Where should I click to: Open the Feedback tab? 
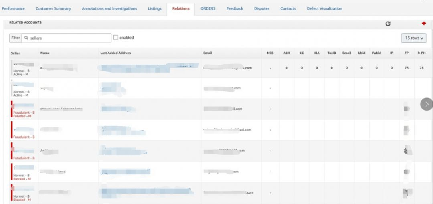(x=235, y=8)
